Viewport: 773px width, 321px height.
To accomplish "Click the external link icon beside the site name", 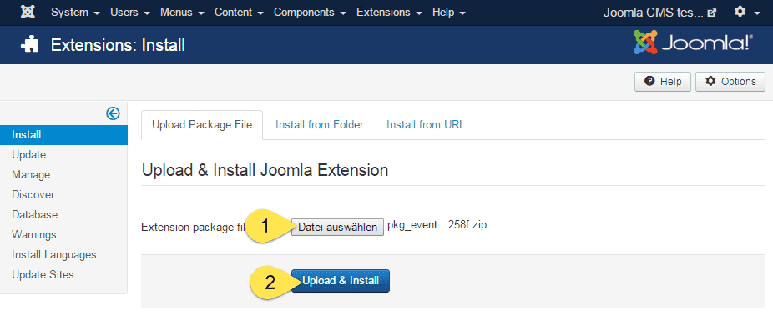I will [711, 13].
